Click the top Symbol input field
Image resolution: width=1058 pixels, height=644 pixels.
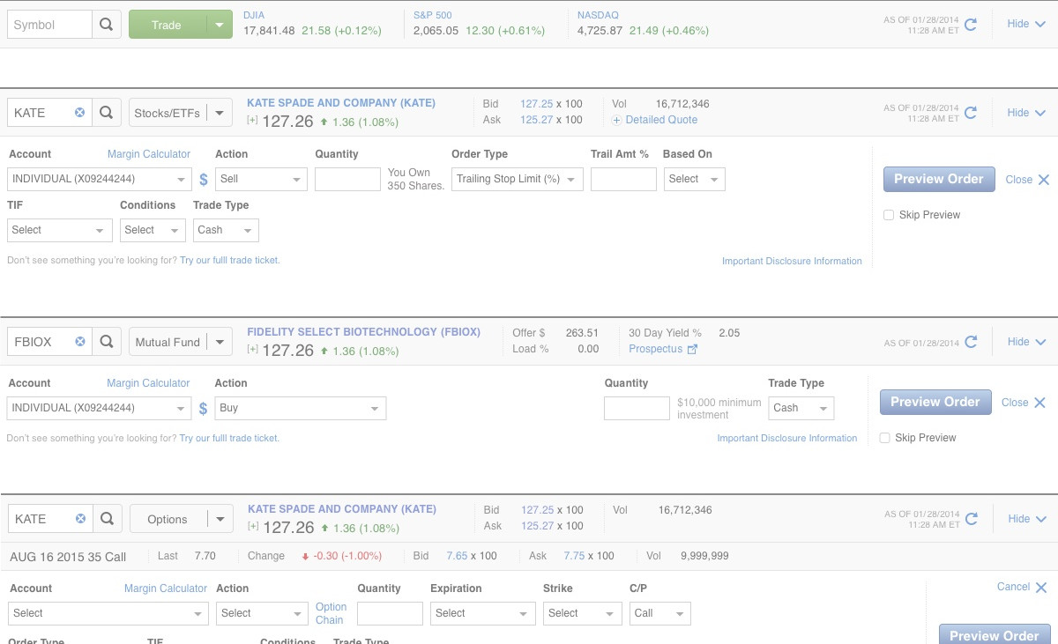coord(49,25)
